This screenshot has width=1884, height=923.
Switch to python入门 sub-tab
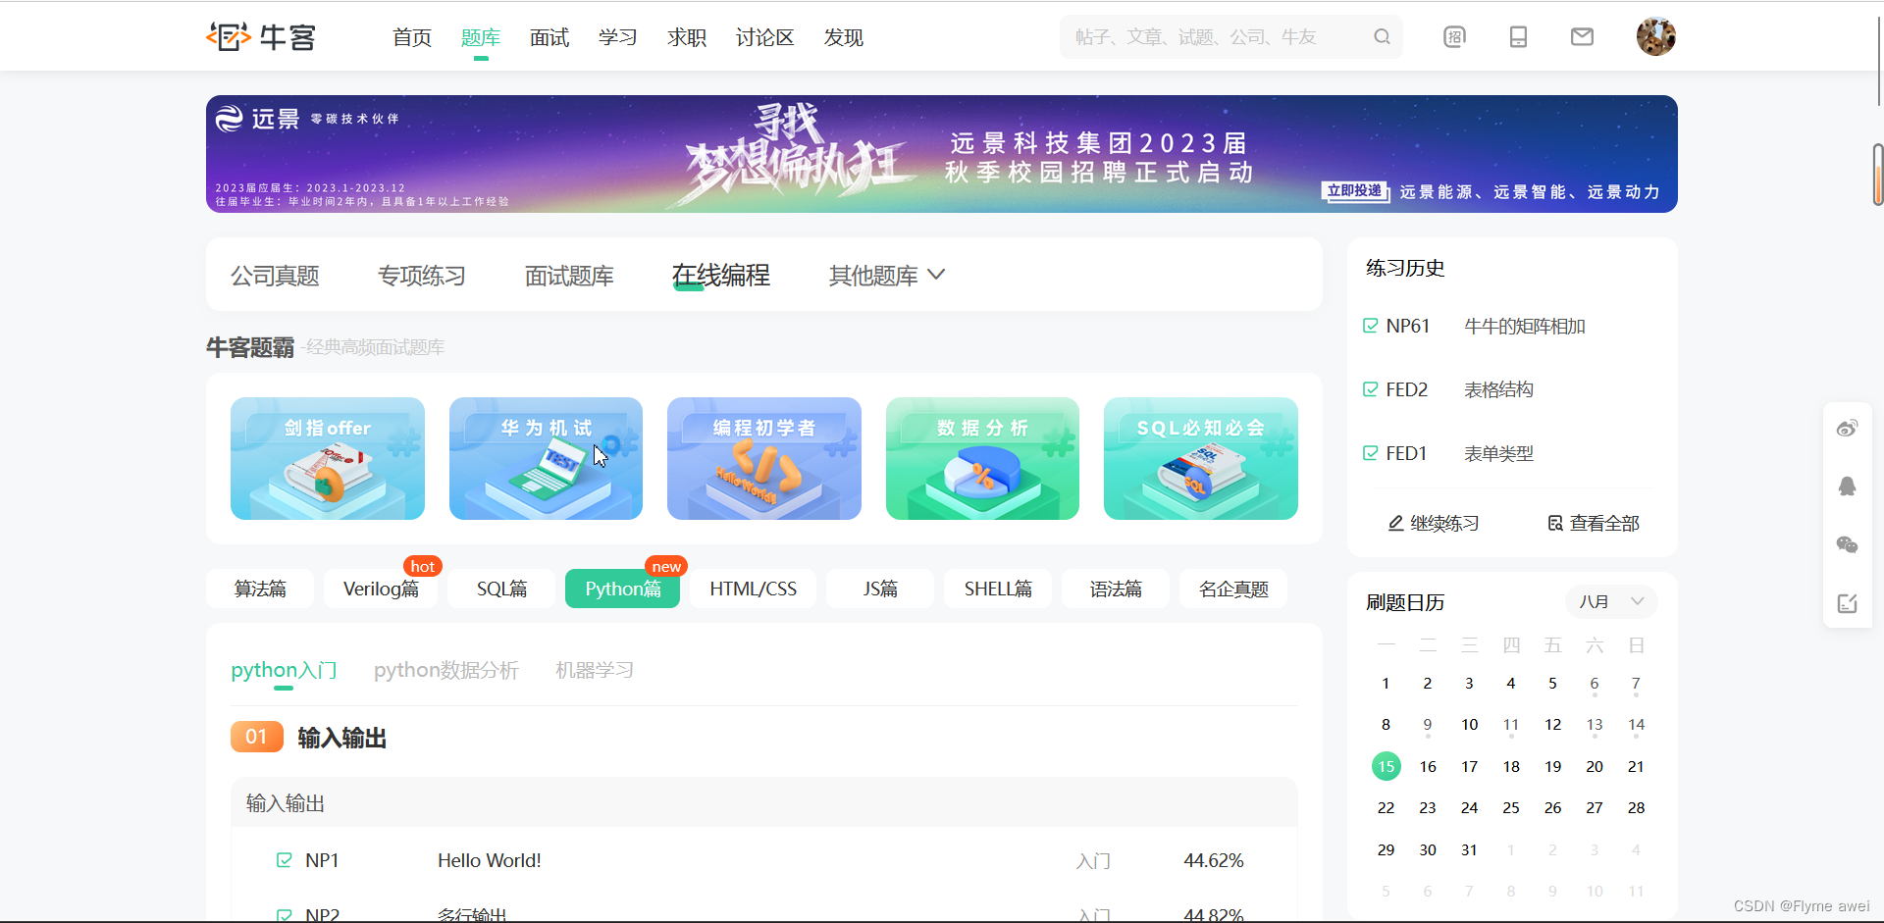(284, 670)
